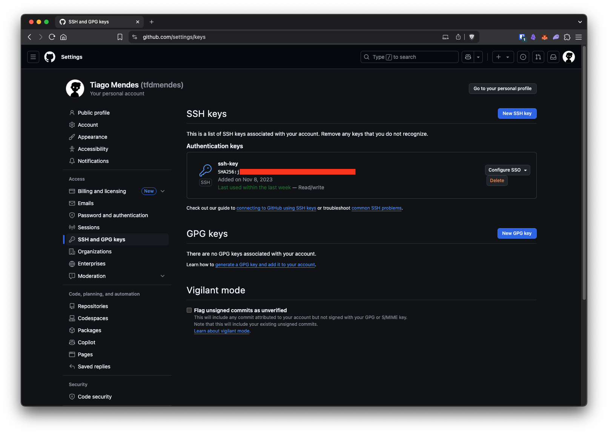Open Moderation settings

[92, 276]
